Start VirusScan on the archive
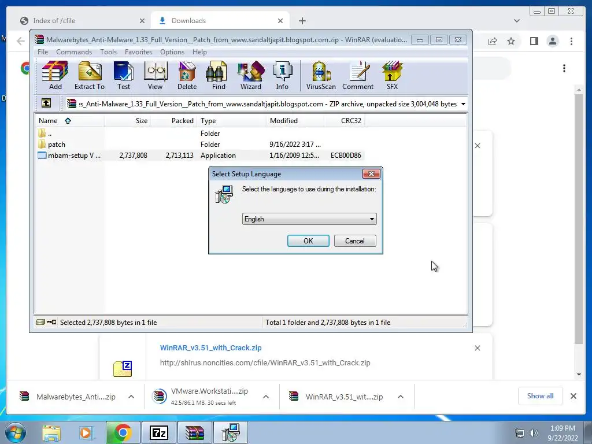Image resolution: width=592 pixels, height=444 pixels. click(x=320, y=76)
